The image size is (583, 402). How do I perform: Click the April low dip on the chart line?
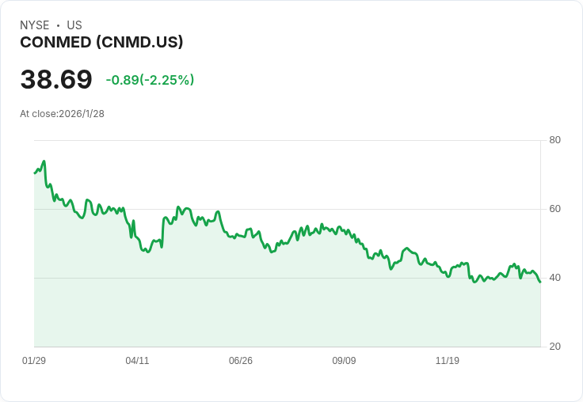coord(148,252)
